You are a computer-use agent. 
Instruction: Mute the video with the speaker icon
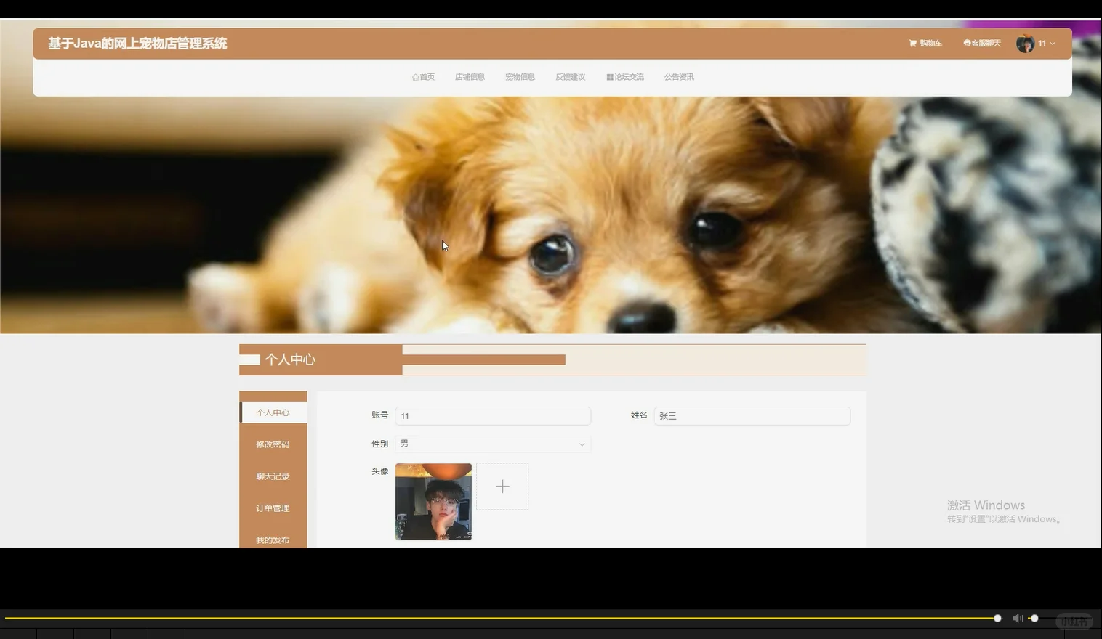click(x=1017, y=619)
